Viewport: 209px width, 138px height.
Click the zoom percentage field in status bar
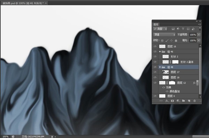tap(6, 137)
